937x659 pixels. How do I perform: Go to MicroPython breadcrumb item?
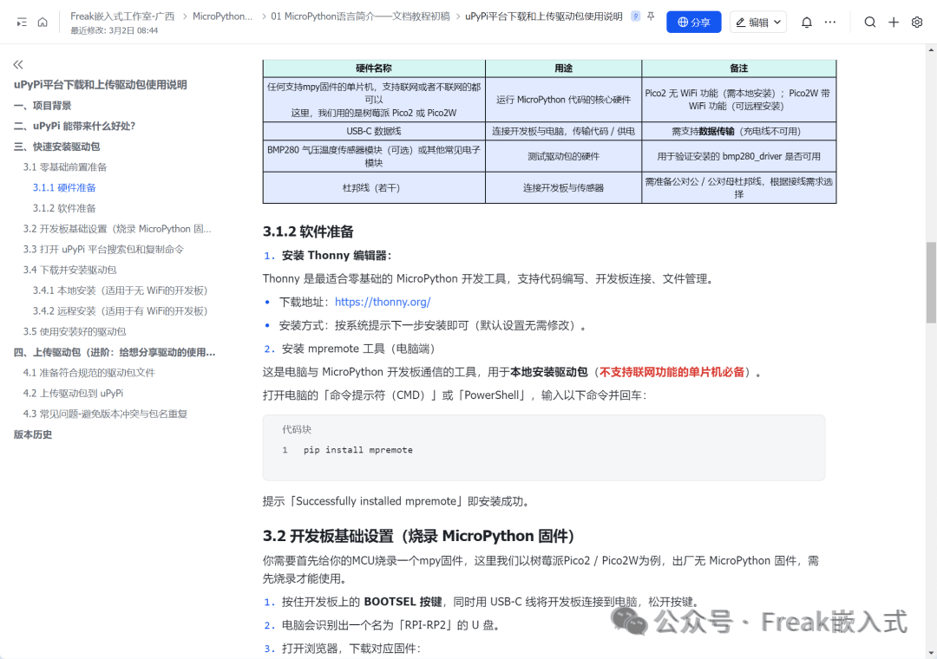[223, 16]
